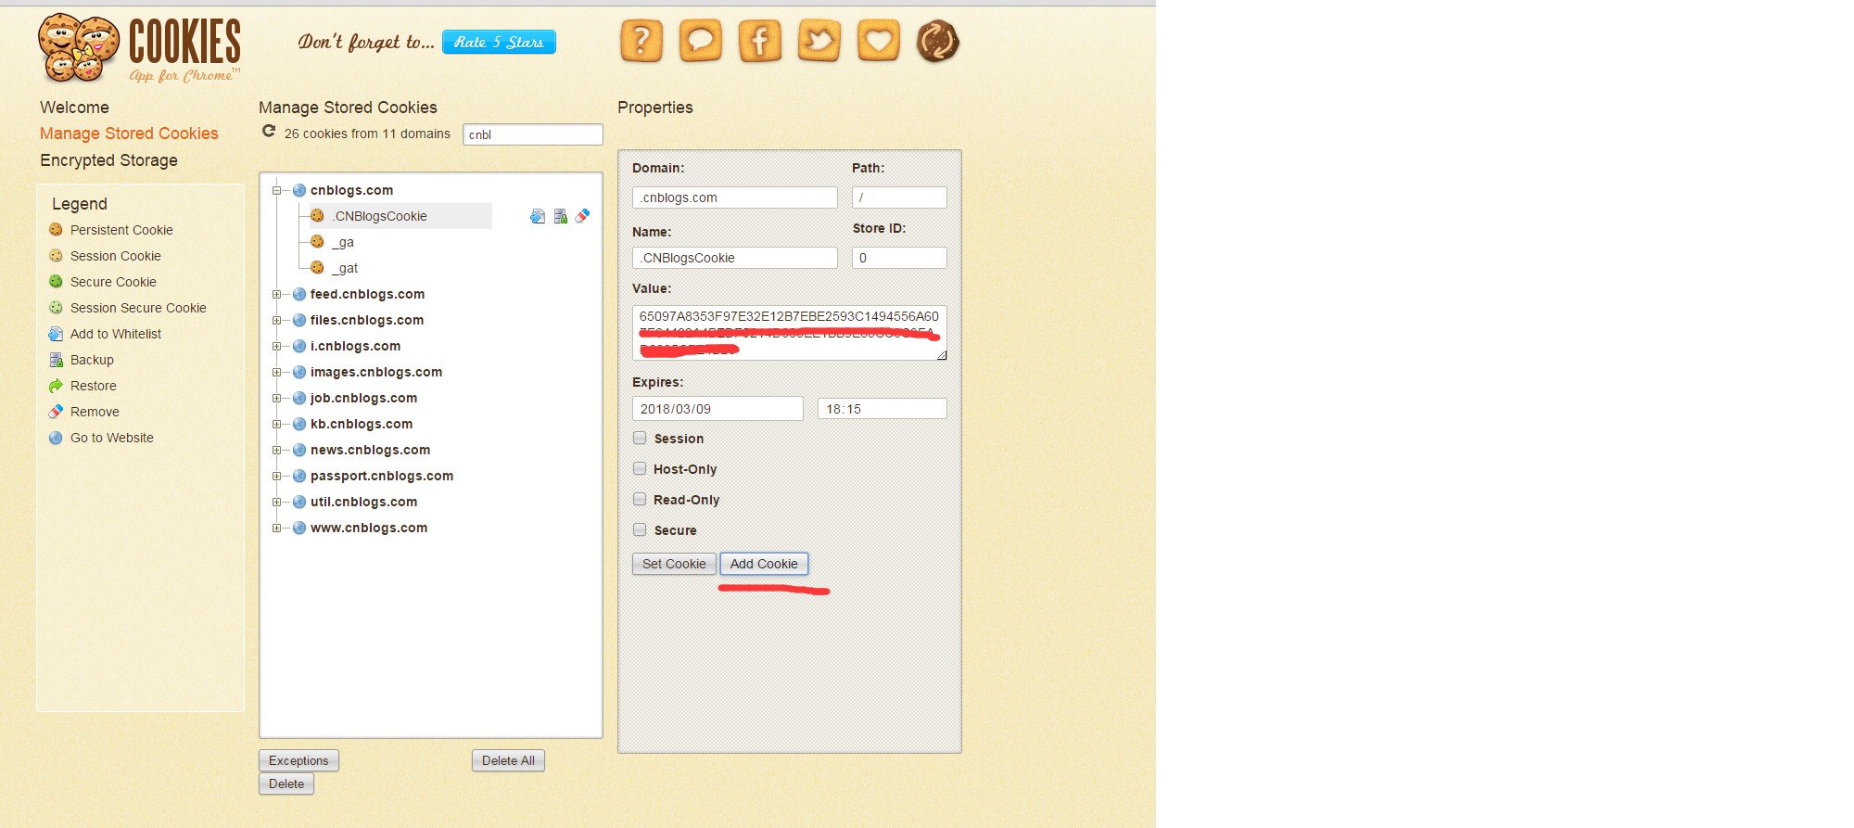The height and width of the screenshot is (828, 1854).
Task: Click remove eraser icon on .CNBlogsCookie row
Action: click(x=582, y=216)
